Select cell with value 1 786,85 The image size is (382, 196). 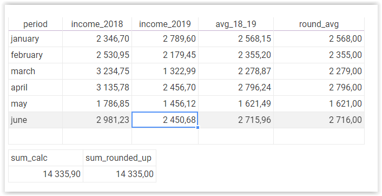point(97,103)
